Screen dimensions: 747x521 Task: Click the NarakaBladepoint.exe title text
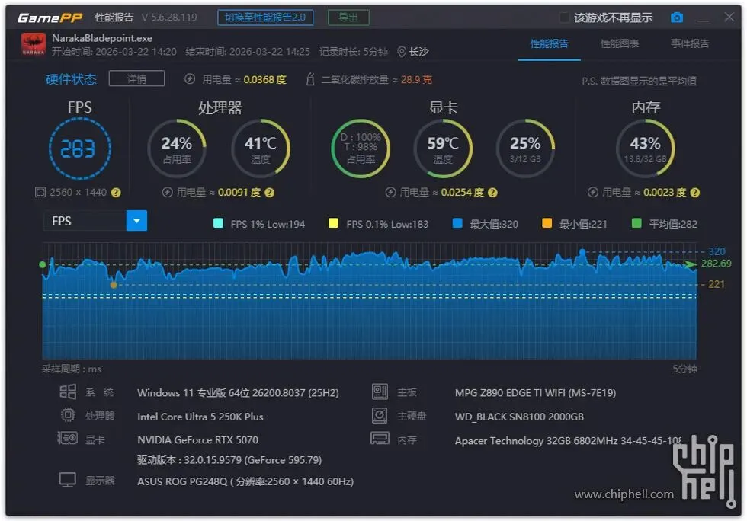(x=102, y=38)
